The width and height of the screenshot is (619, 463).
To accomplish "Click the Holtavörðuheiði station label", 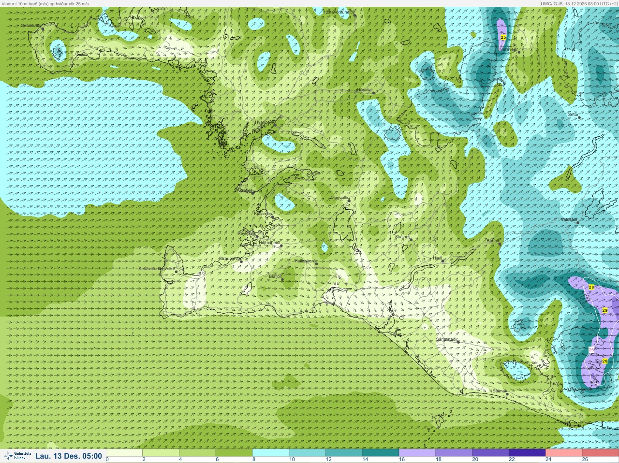I will pos(339,12).
